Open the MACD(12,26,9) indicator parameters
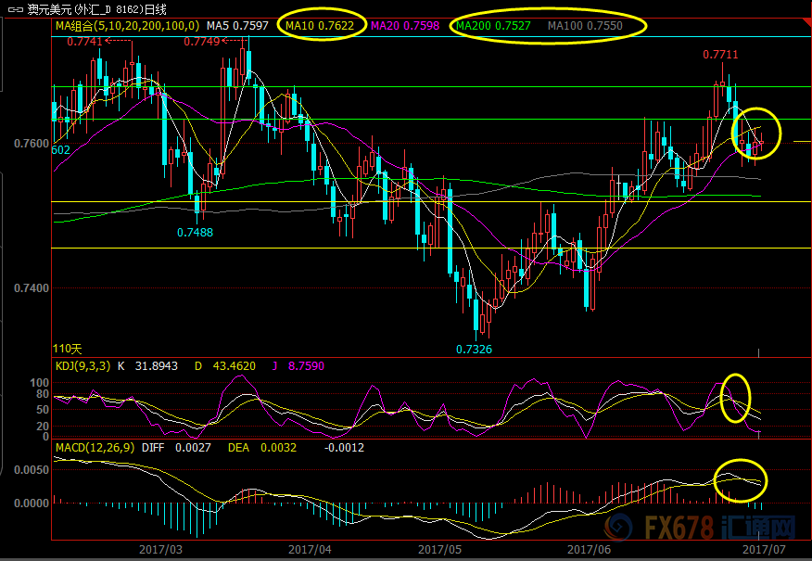This screenshot has height=561, width=812. click(94, 448)
